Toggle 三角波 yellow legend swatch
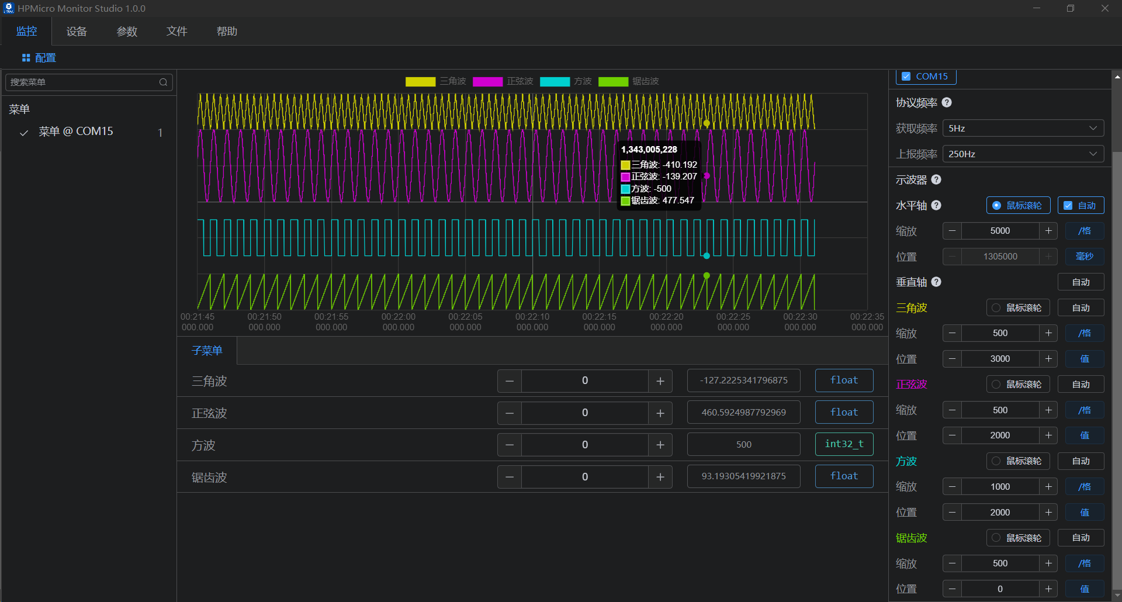1122x602 pixels. coord(421,82)
